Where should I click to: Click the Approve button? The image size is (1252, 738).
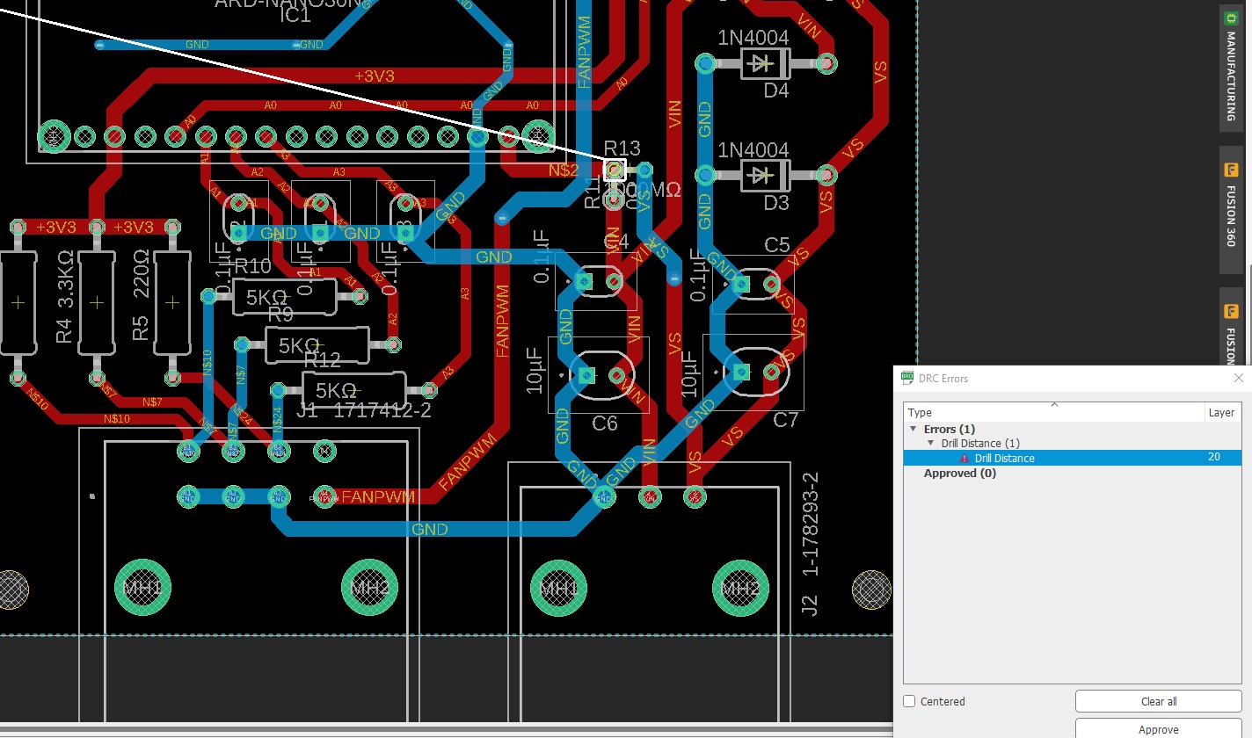coord(1158,729)
